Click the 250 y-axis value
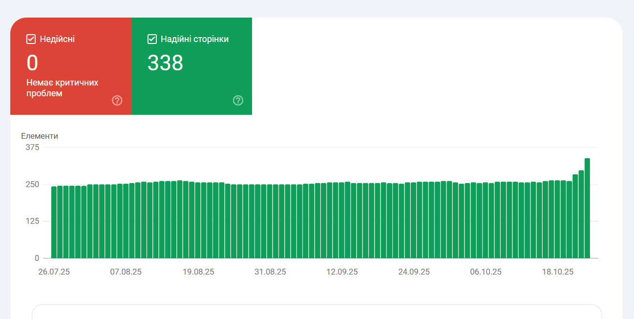The width and height of the screenshot is (634, 319). [32, 184]
